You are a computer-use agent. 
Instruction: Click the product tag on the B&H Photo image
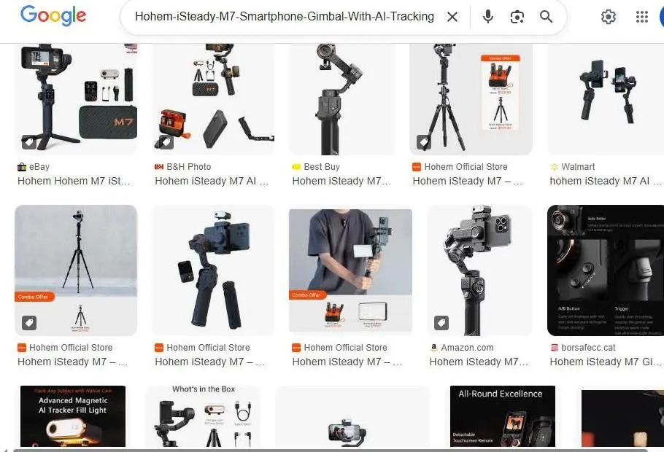click(x=166, y=142)
